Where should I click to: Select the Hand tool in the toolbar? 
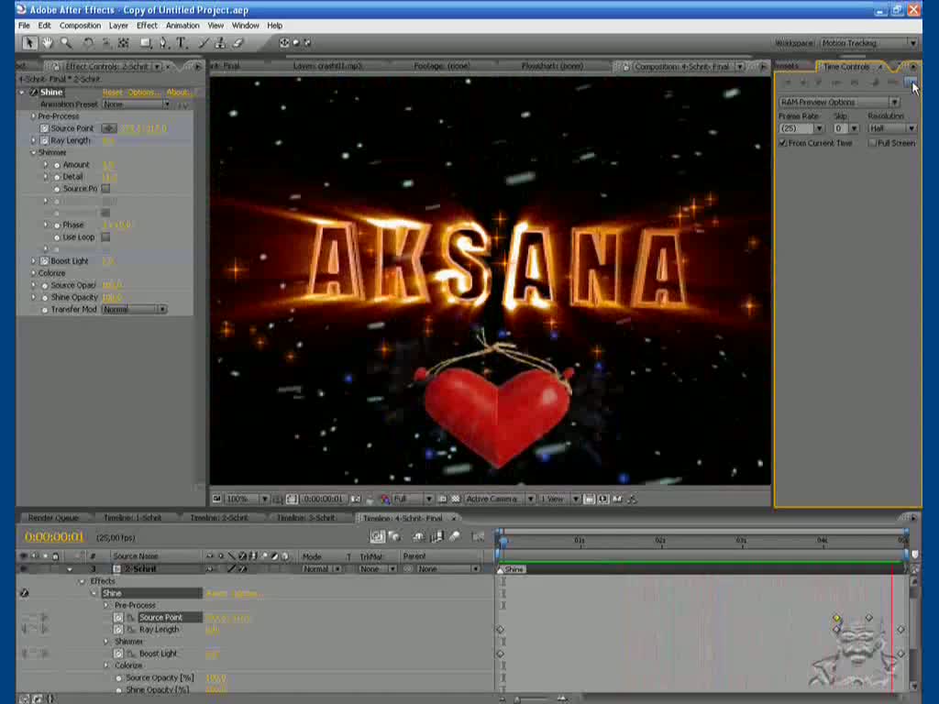[47, 43]
